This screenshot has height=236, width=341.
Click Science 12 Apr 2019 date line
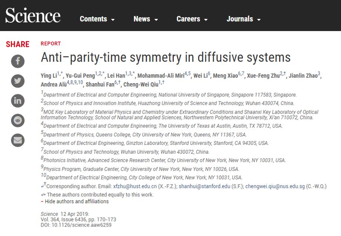(x=65, y=214)
